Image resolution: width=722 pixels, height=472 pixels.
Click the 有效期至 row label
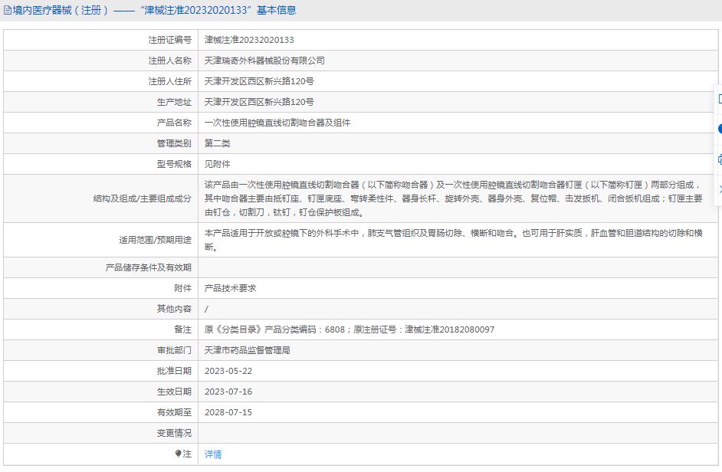pos(174,412)
